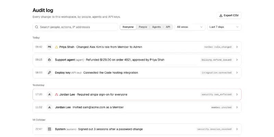
Task: Open the Required single sign-on for everyone entry
Action: coord(137,95)
